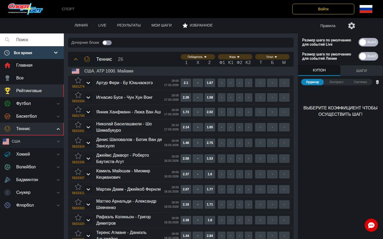Image resolution: width=383 pixels, height=239 pixels.
Task: Favorite the Мартин Дамм - Джейкоб Фернли match
Action: tap(78, 187)
